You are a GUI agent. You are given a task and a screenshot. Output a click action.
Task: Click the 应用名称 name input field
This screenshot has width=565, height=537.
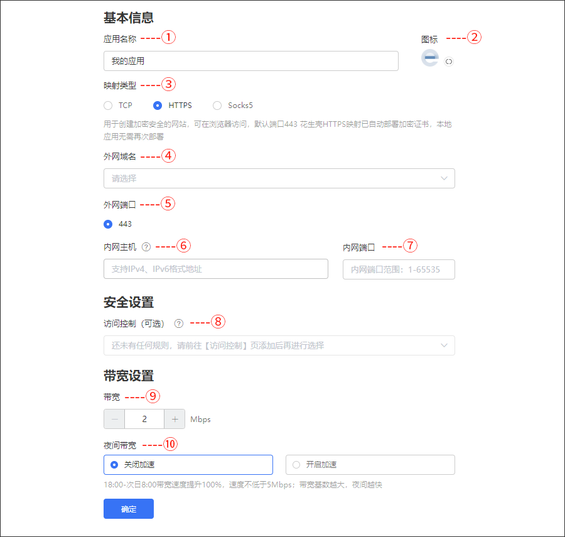pos(251,61)
